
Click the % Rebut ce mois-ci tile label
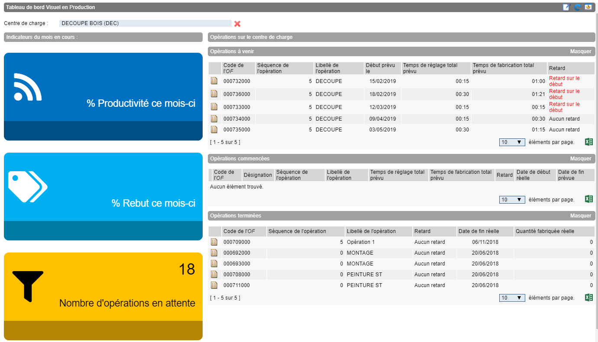(x=153, y=203)
